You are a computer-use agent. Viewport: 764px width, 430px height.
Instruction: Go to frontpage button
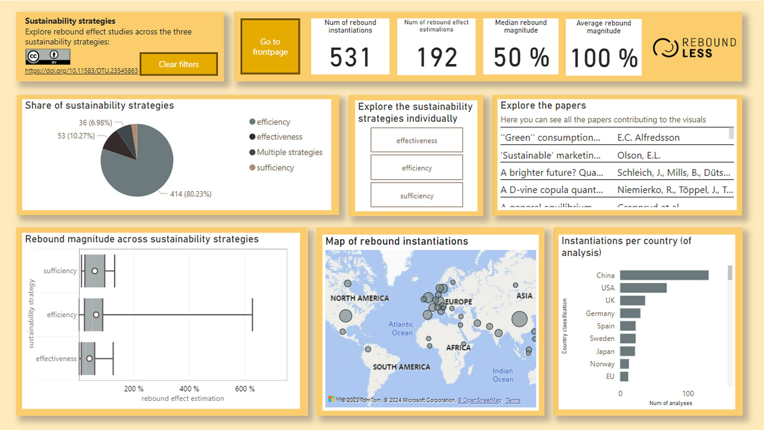tap(270, 47)
